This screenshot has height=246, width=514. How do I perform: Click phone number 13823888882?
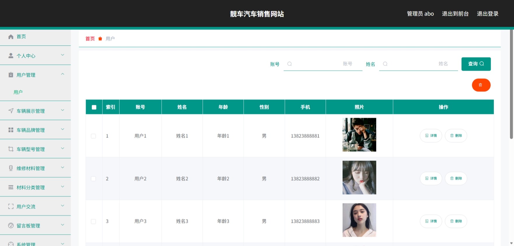(305, 179)
